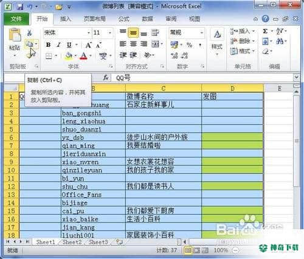Apply accounting number format icon
Viewport: 304px width, 259px height.
(x=174, y=44)
